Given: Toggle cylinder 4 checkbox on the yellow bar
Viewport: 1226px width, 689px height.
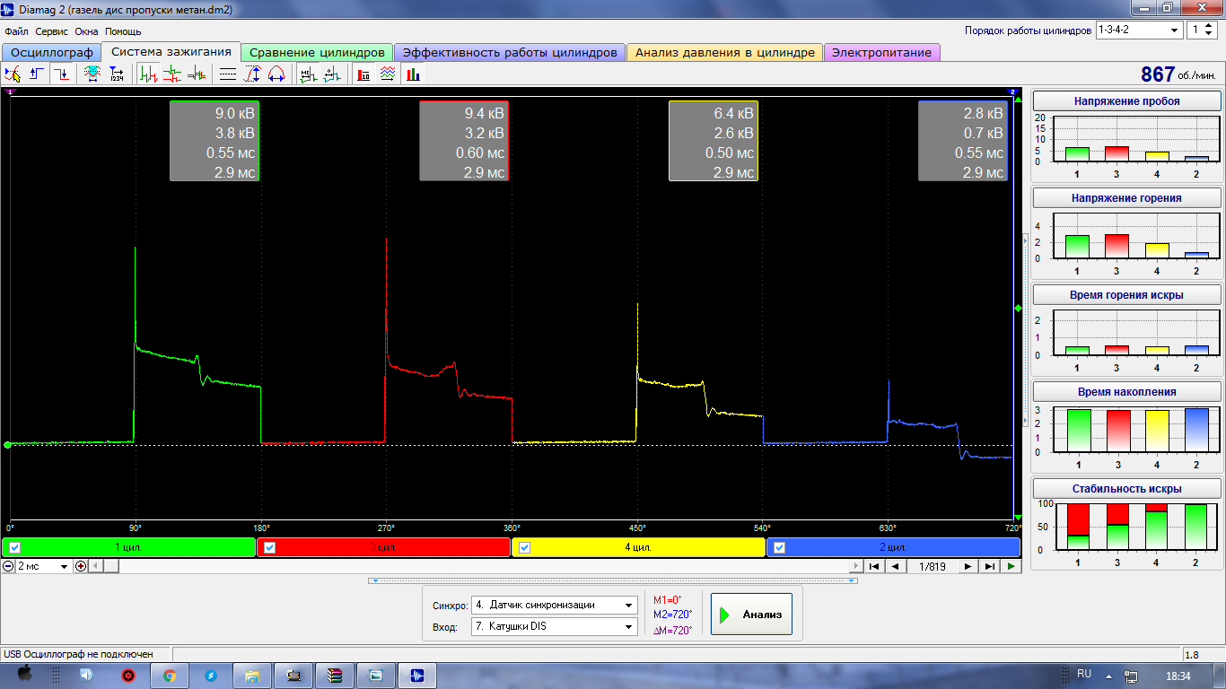Looking at the screenshot, I should (525, 547).
